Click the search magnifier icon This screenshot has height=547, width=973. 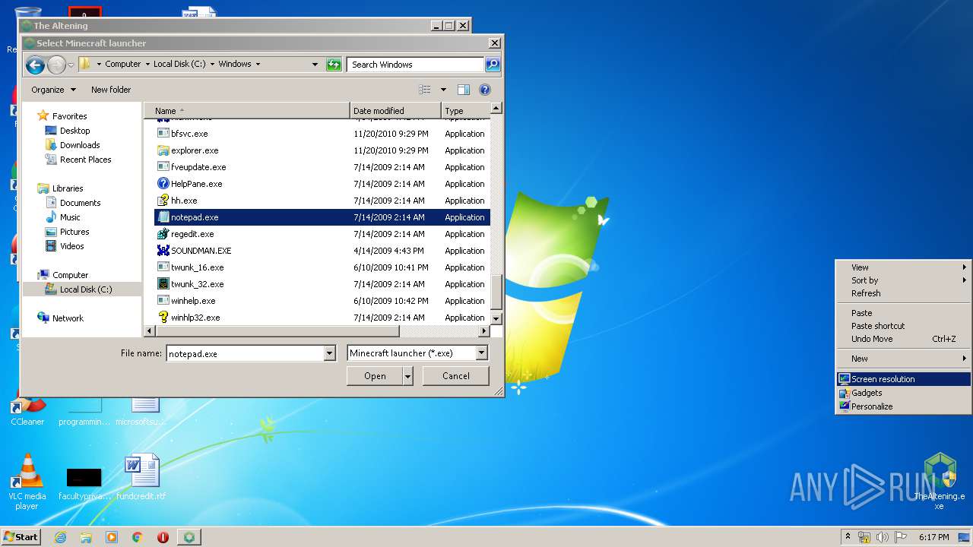coord(493,65)
